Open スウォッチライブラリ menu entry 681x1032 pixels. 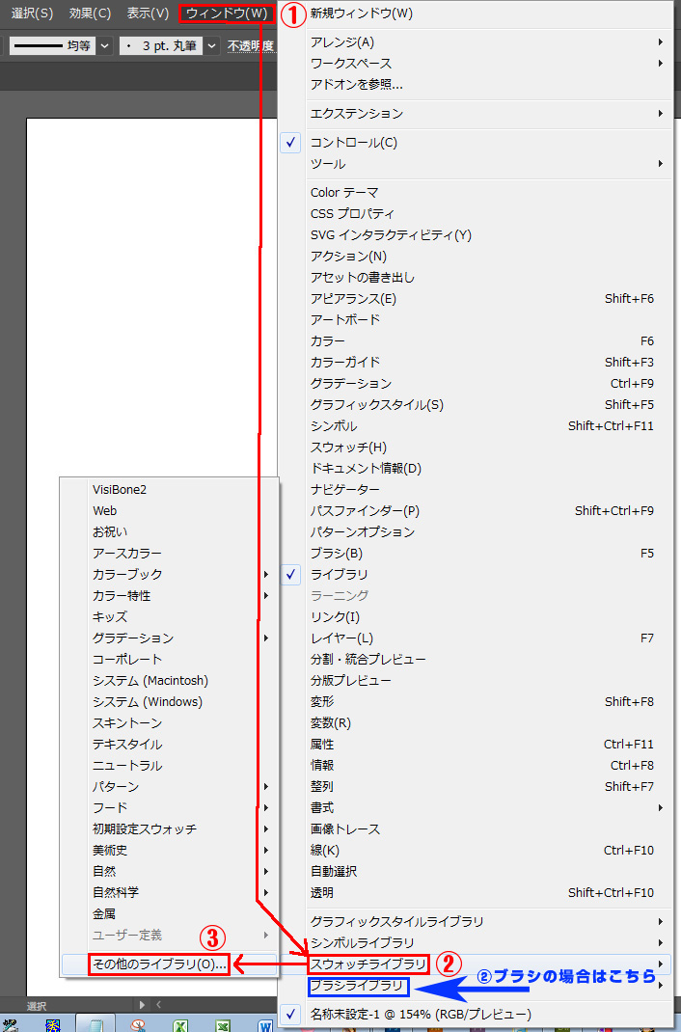[x=368, y=964]
